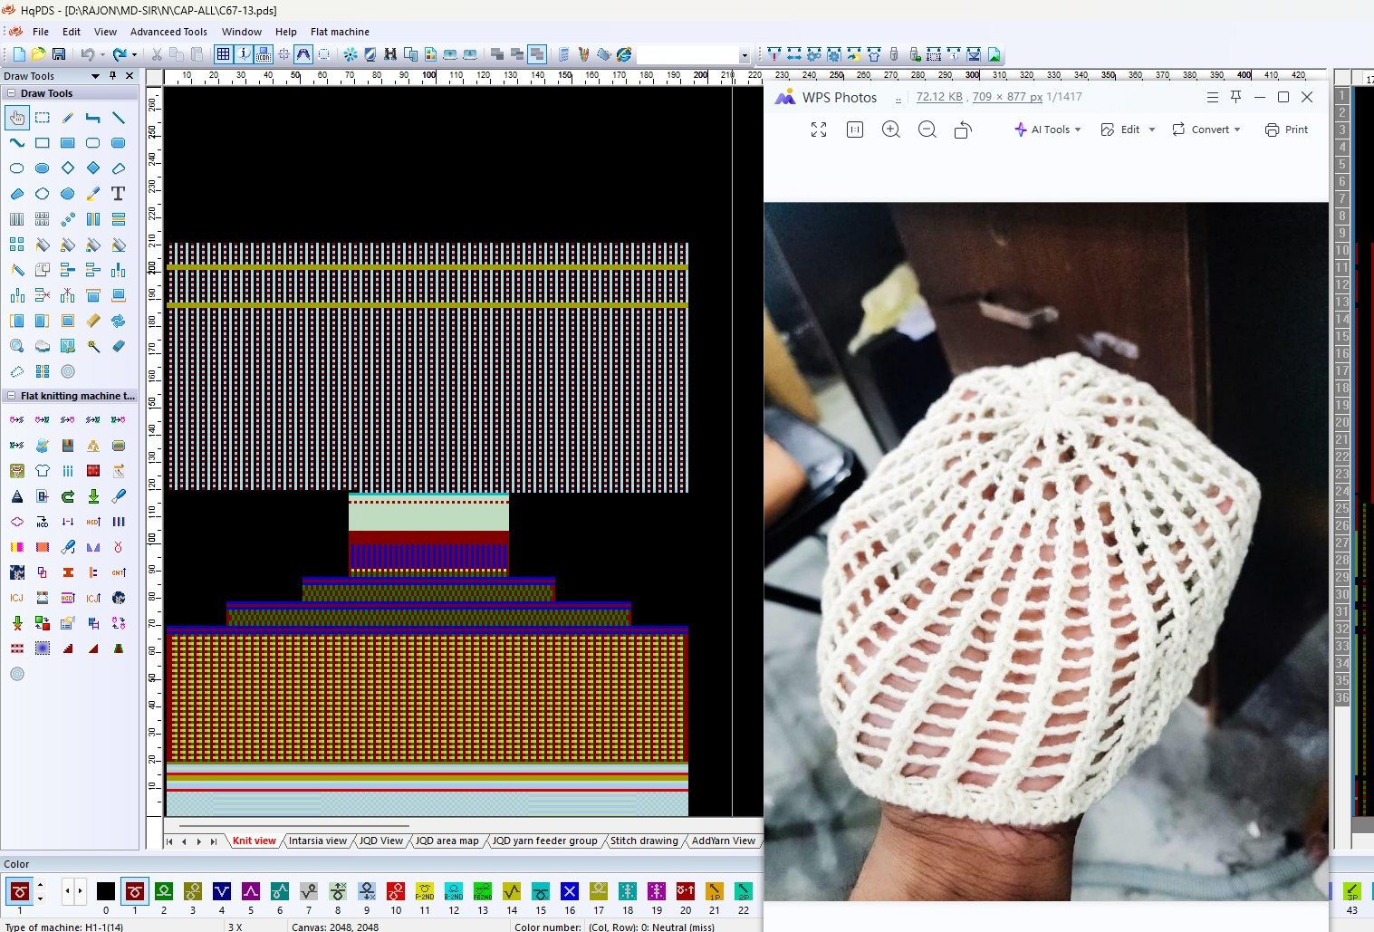Select the dashed rectangle selection tool

pyautogui.click(x=43, y=118)
